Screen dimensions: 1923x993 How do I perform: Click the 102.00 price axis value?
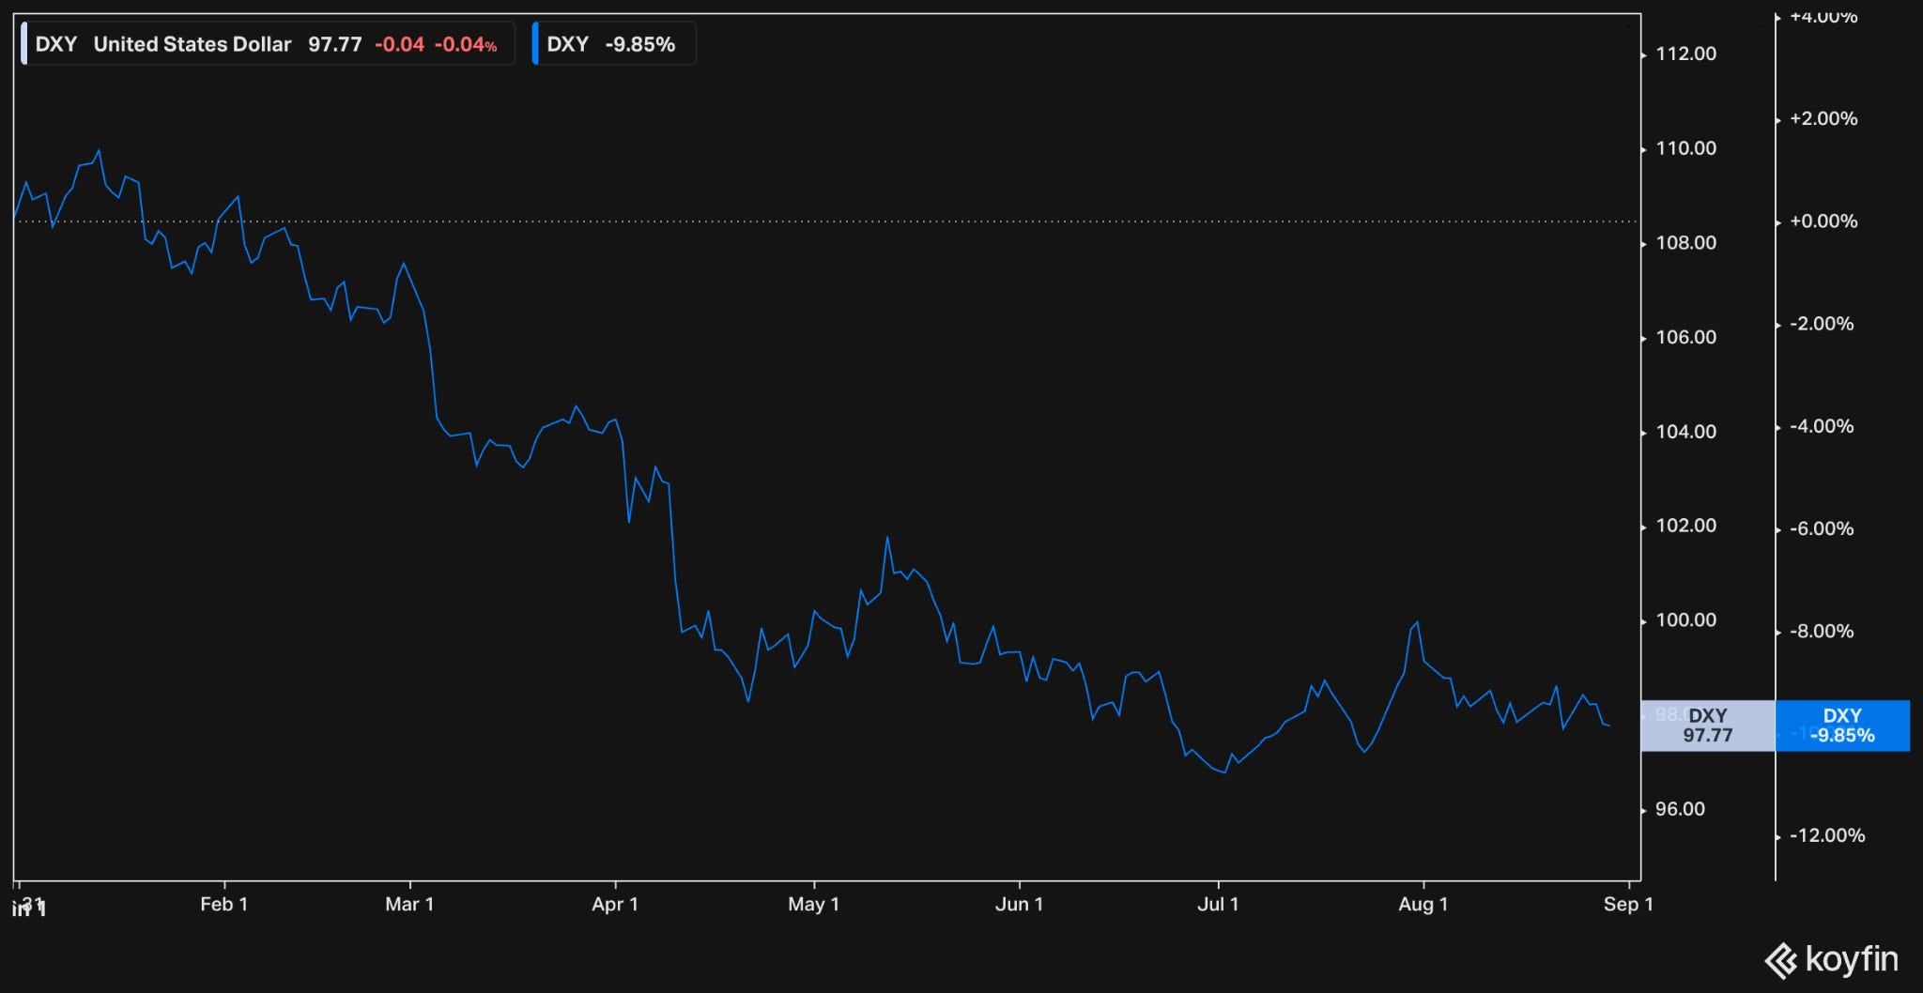(1686, 526)
